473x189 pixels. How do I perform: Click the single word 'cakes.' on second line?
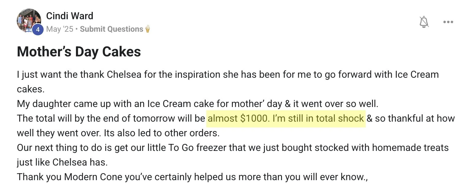point(31,89)
